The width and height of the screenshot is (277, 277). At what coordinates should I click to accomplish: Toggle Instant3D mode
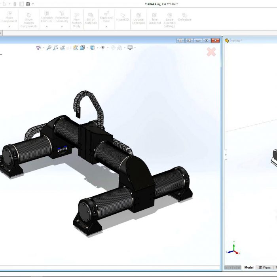[122, 17]
